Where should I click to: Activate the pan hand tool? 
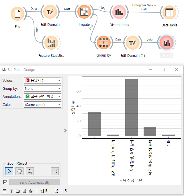(x=19, y=172)
